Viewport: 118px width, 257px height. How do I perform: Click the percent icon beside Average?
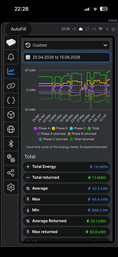(28, 189)
